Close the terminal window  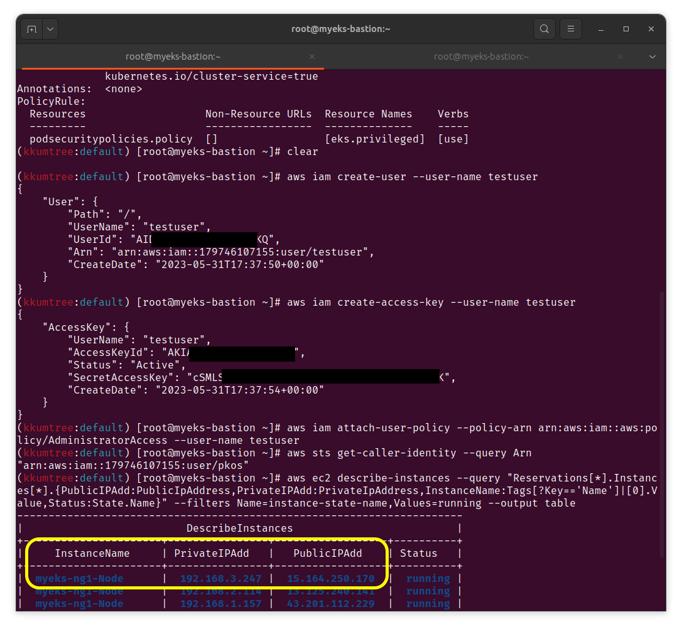click(651, 29)
